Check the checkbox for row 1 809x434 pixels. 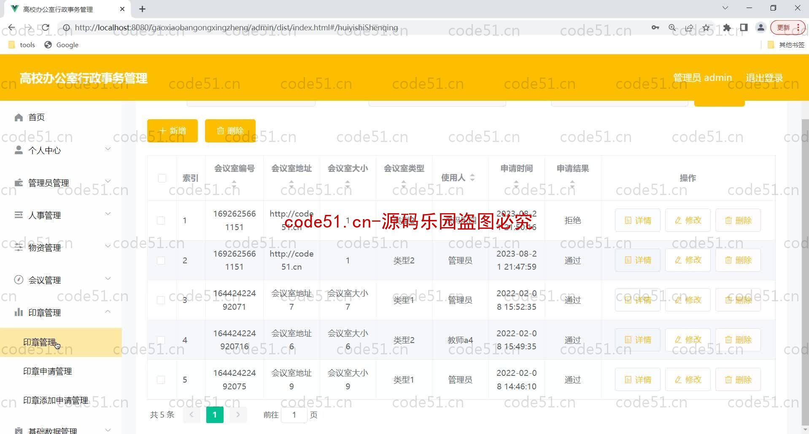pyautogui.click(x=161, y=220)
